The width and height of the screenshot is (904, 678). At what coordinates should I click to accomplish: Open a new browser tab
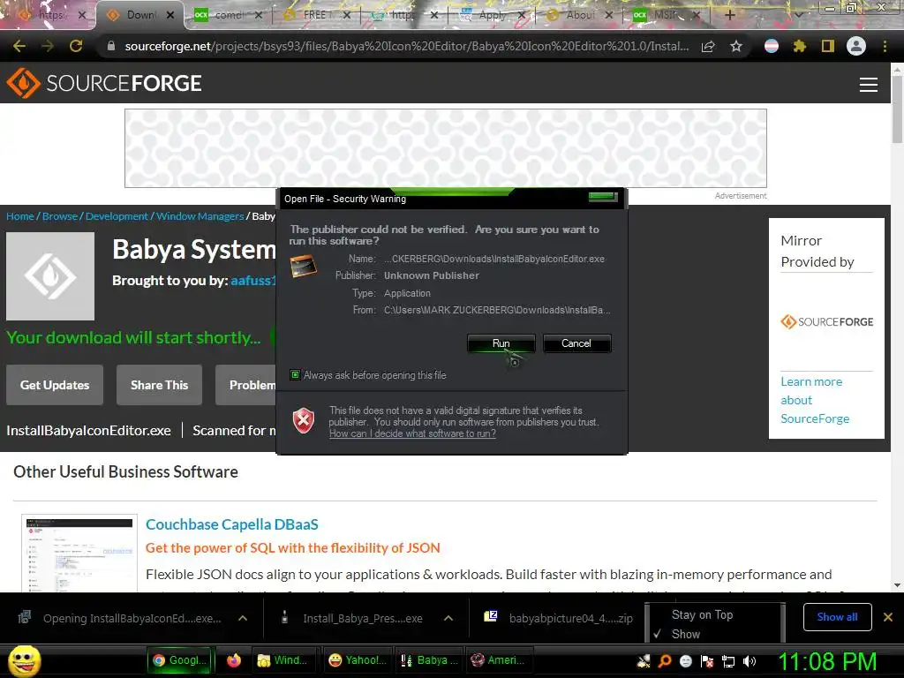click(x=729, y=15)
